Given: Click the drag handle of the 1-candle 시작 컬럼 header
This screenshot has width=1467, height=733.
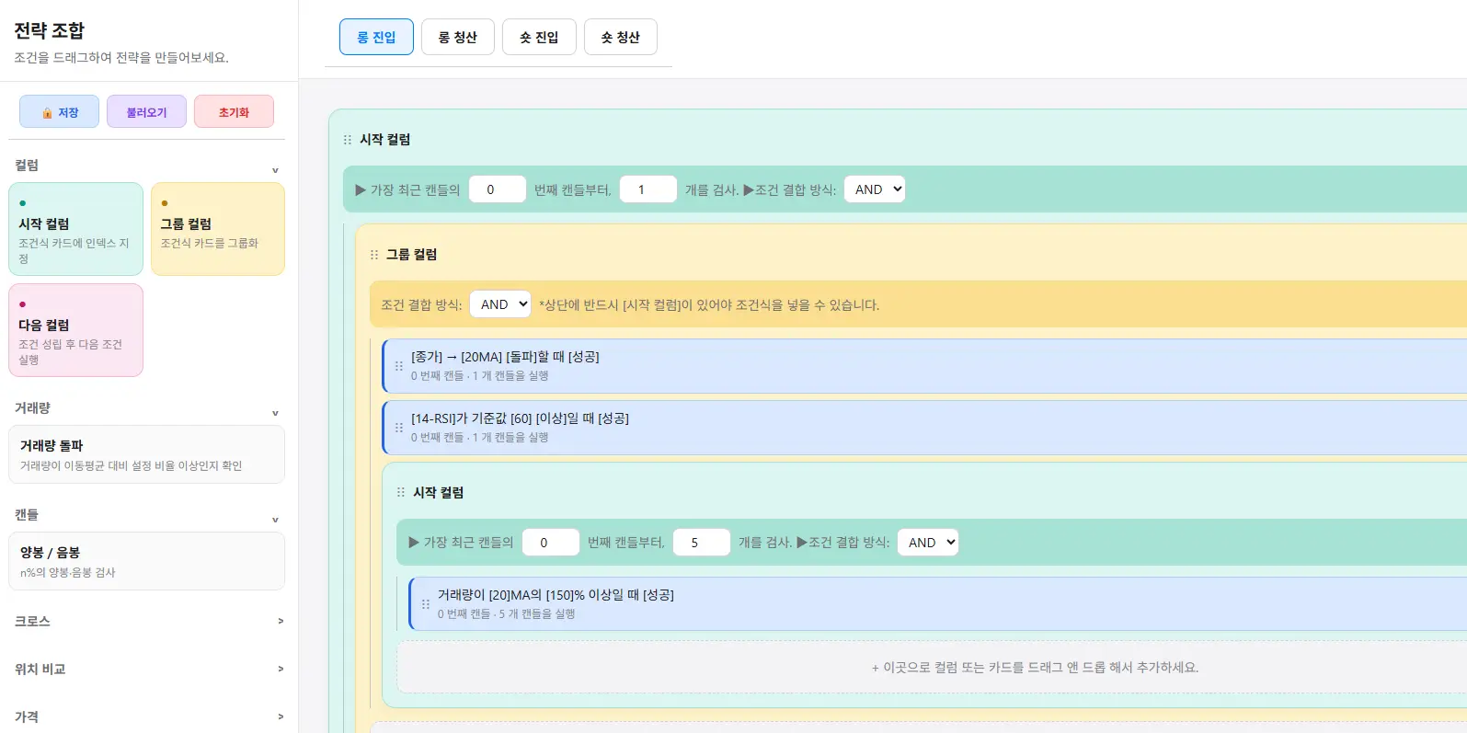Looking at the screenshot, I should coord(348,140).
